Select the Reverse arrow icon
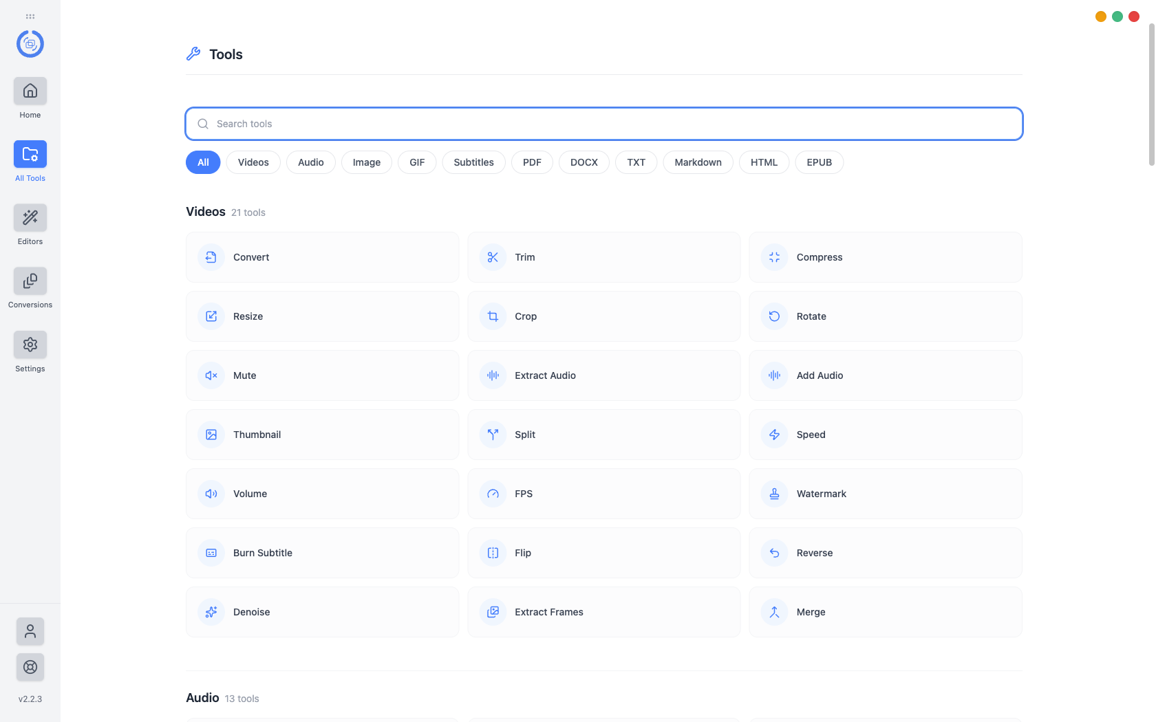The width and height of the screenshot is (1156, 722). point(774,553)
